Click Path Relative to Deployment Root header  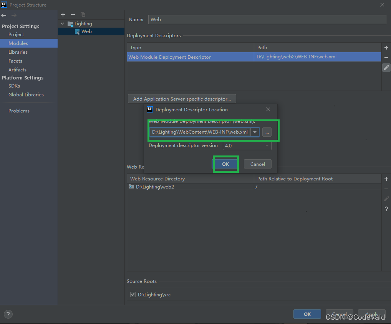(x=317, y=179)
